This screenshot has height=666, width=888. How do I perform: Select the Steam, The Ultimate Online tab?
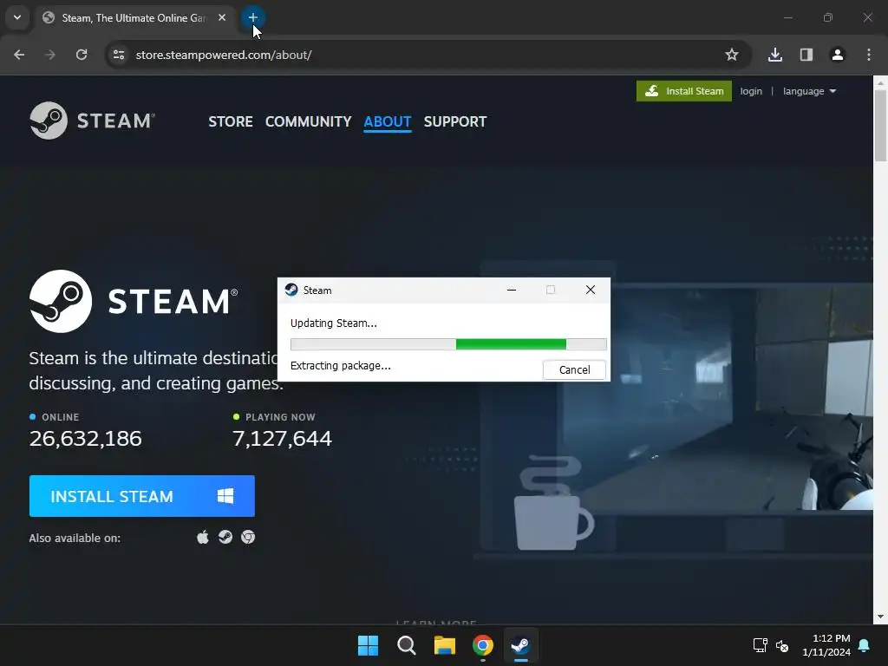coord(134,17)
